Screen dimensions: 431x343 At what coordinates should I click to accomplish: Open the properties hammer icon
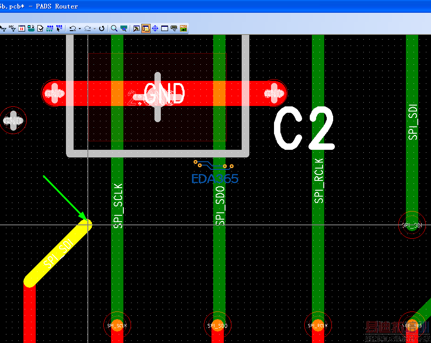pos(136,29)
